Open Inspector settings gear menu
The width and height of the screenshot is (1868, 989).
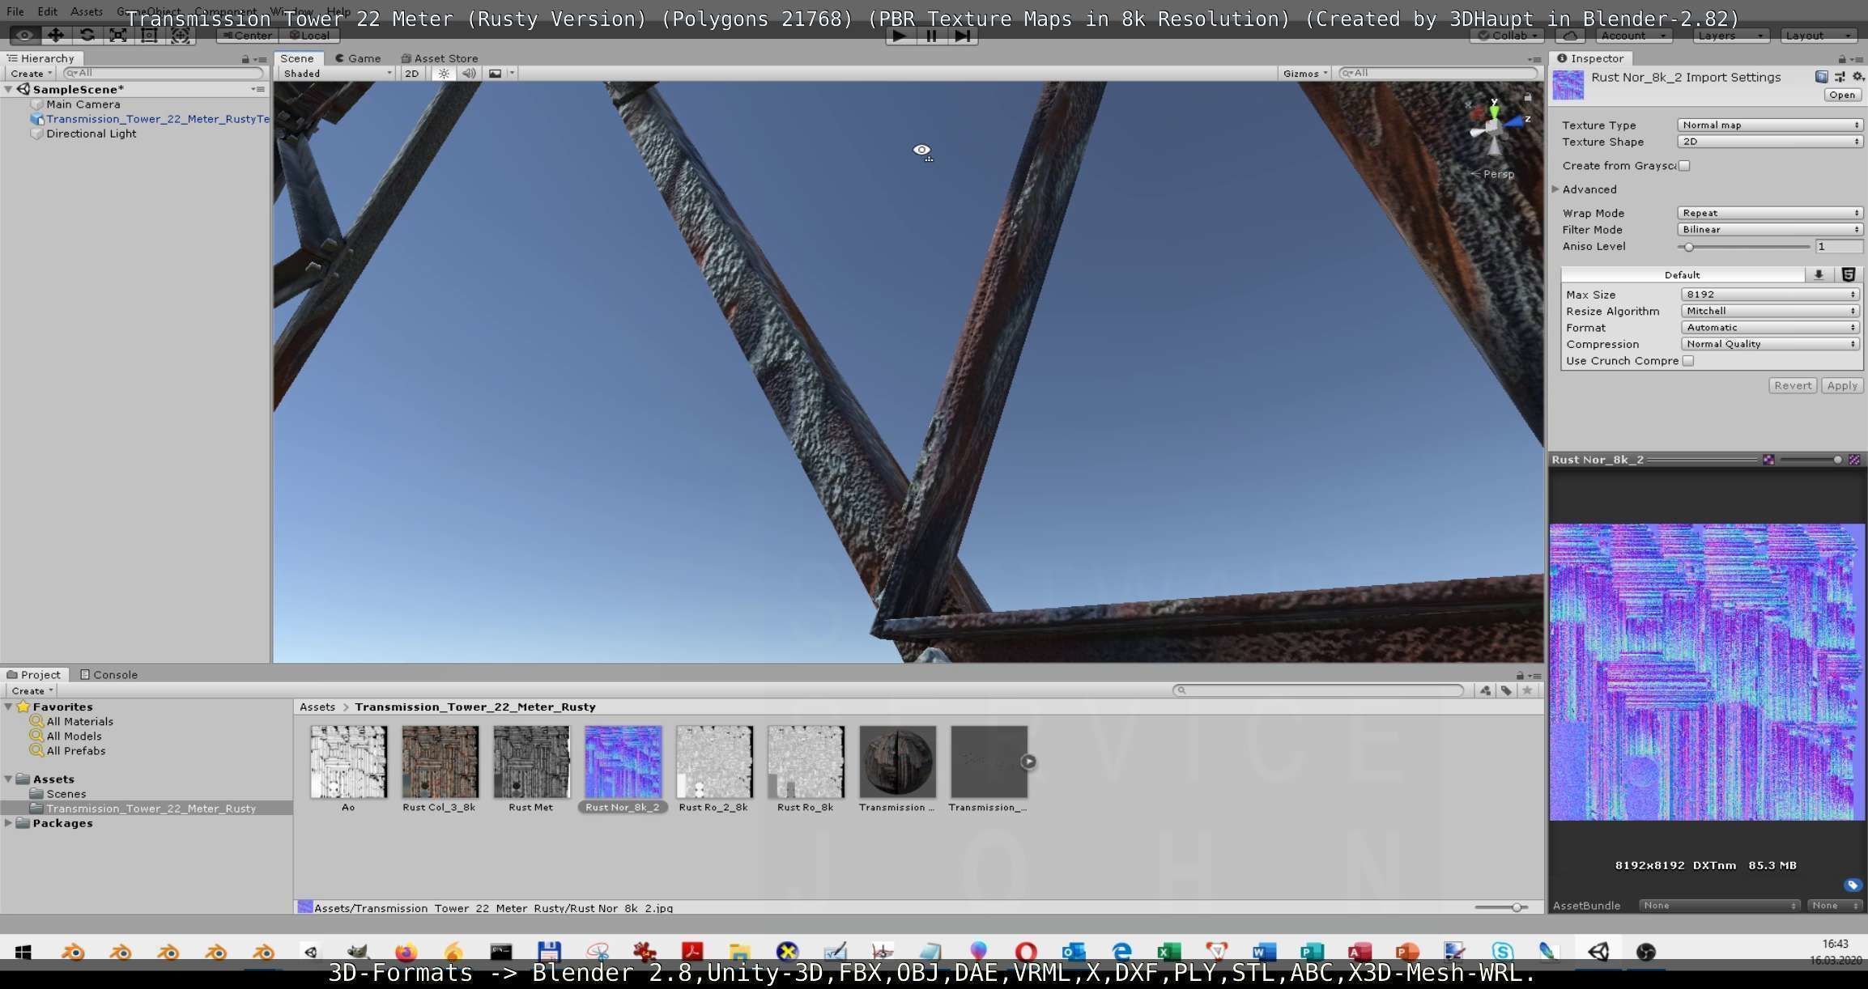[1857, 77]
